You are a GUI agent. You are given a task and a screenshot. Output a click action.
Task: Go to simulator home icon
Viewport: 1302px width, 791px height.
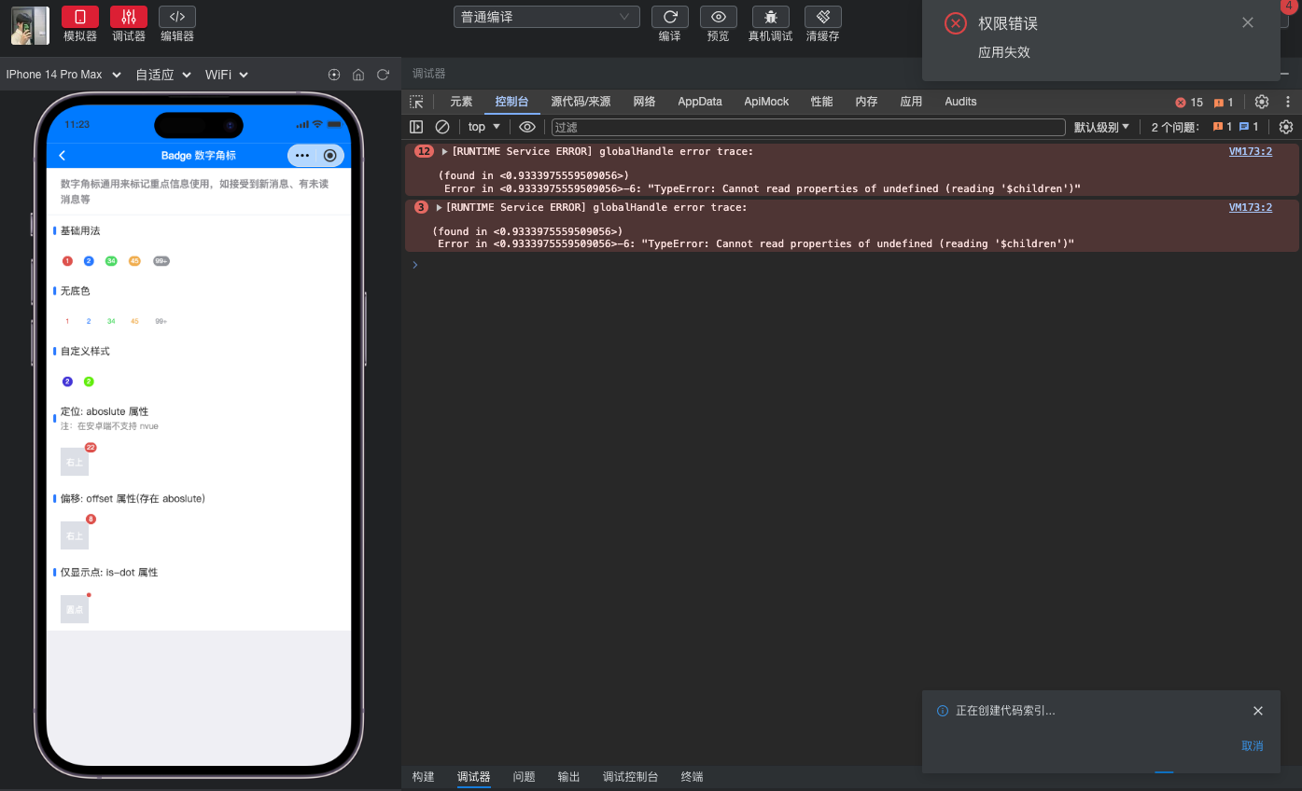(x=358, y=75)
